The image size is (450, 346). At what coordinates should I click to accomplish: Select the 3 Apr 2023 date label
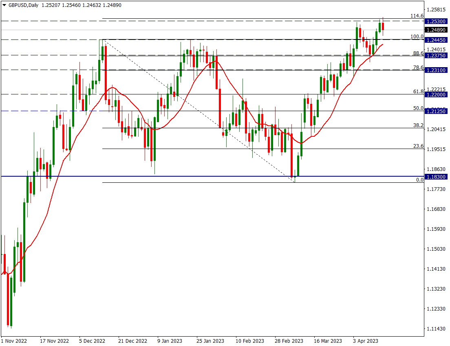coord(366,341)
